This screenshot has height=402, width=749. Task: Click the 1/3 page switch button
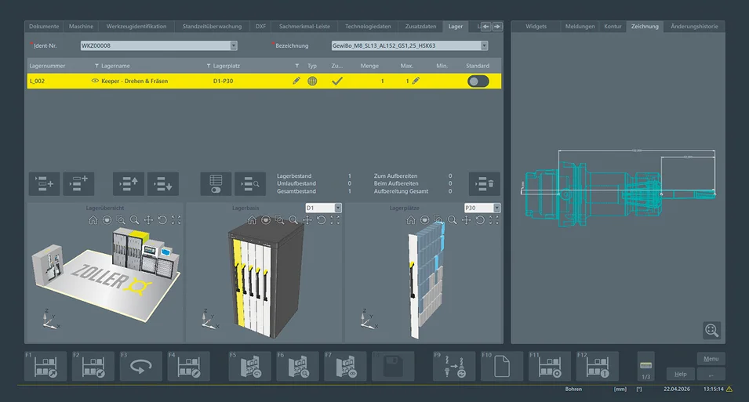click(645, 367)
